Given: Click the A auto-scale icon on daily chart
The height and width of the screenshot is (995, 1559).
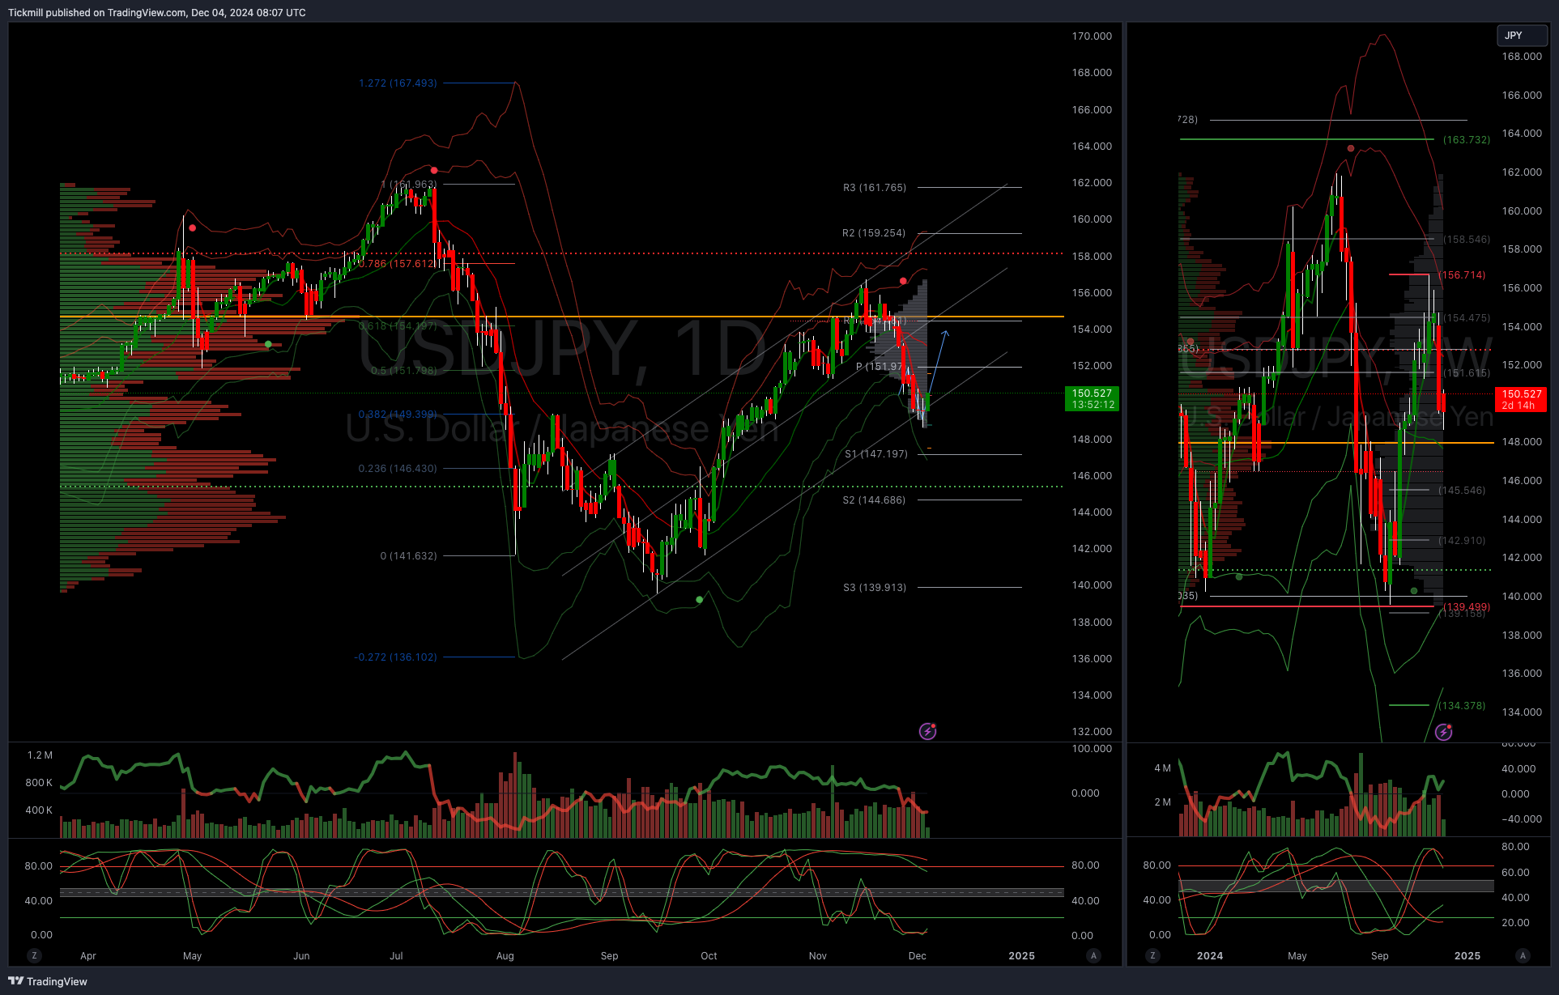Looking at the screenshot, I should pyautogui.click(x=1093, y=955).
